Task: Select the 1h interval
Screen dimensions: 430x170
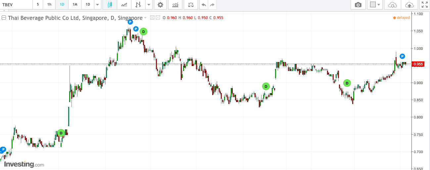Action: point(49,5)
